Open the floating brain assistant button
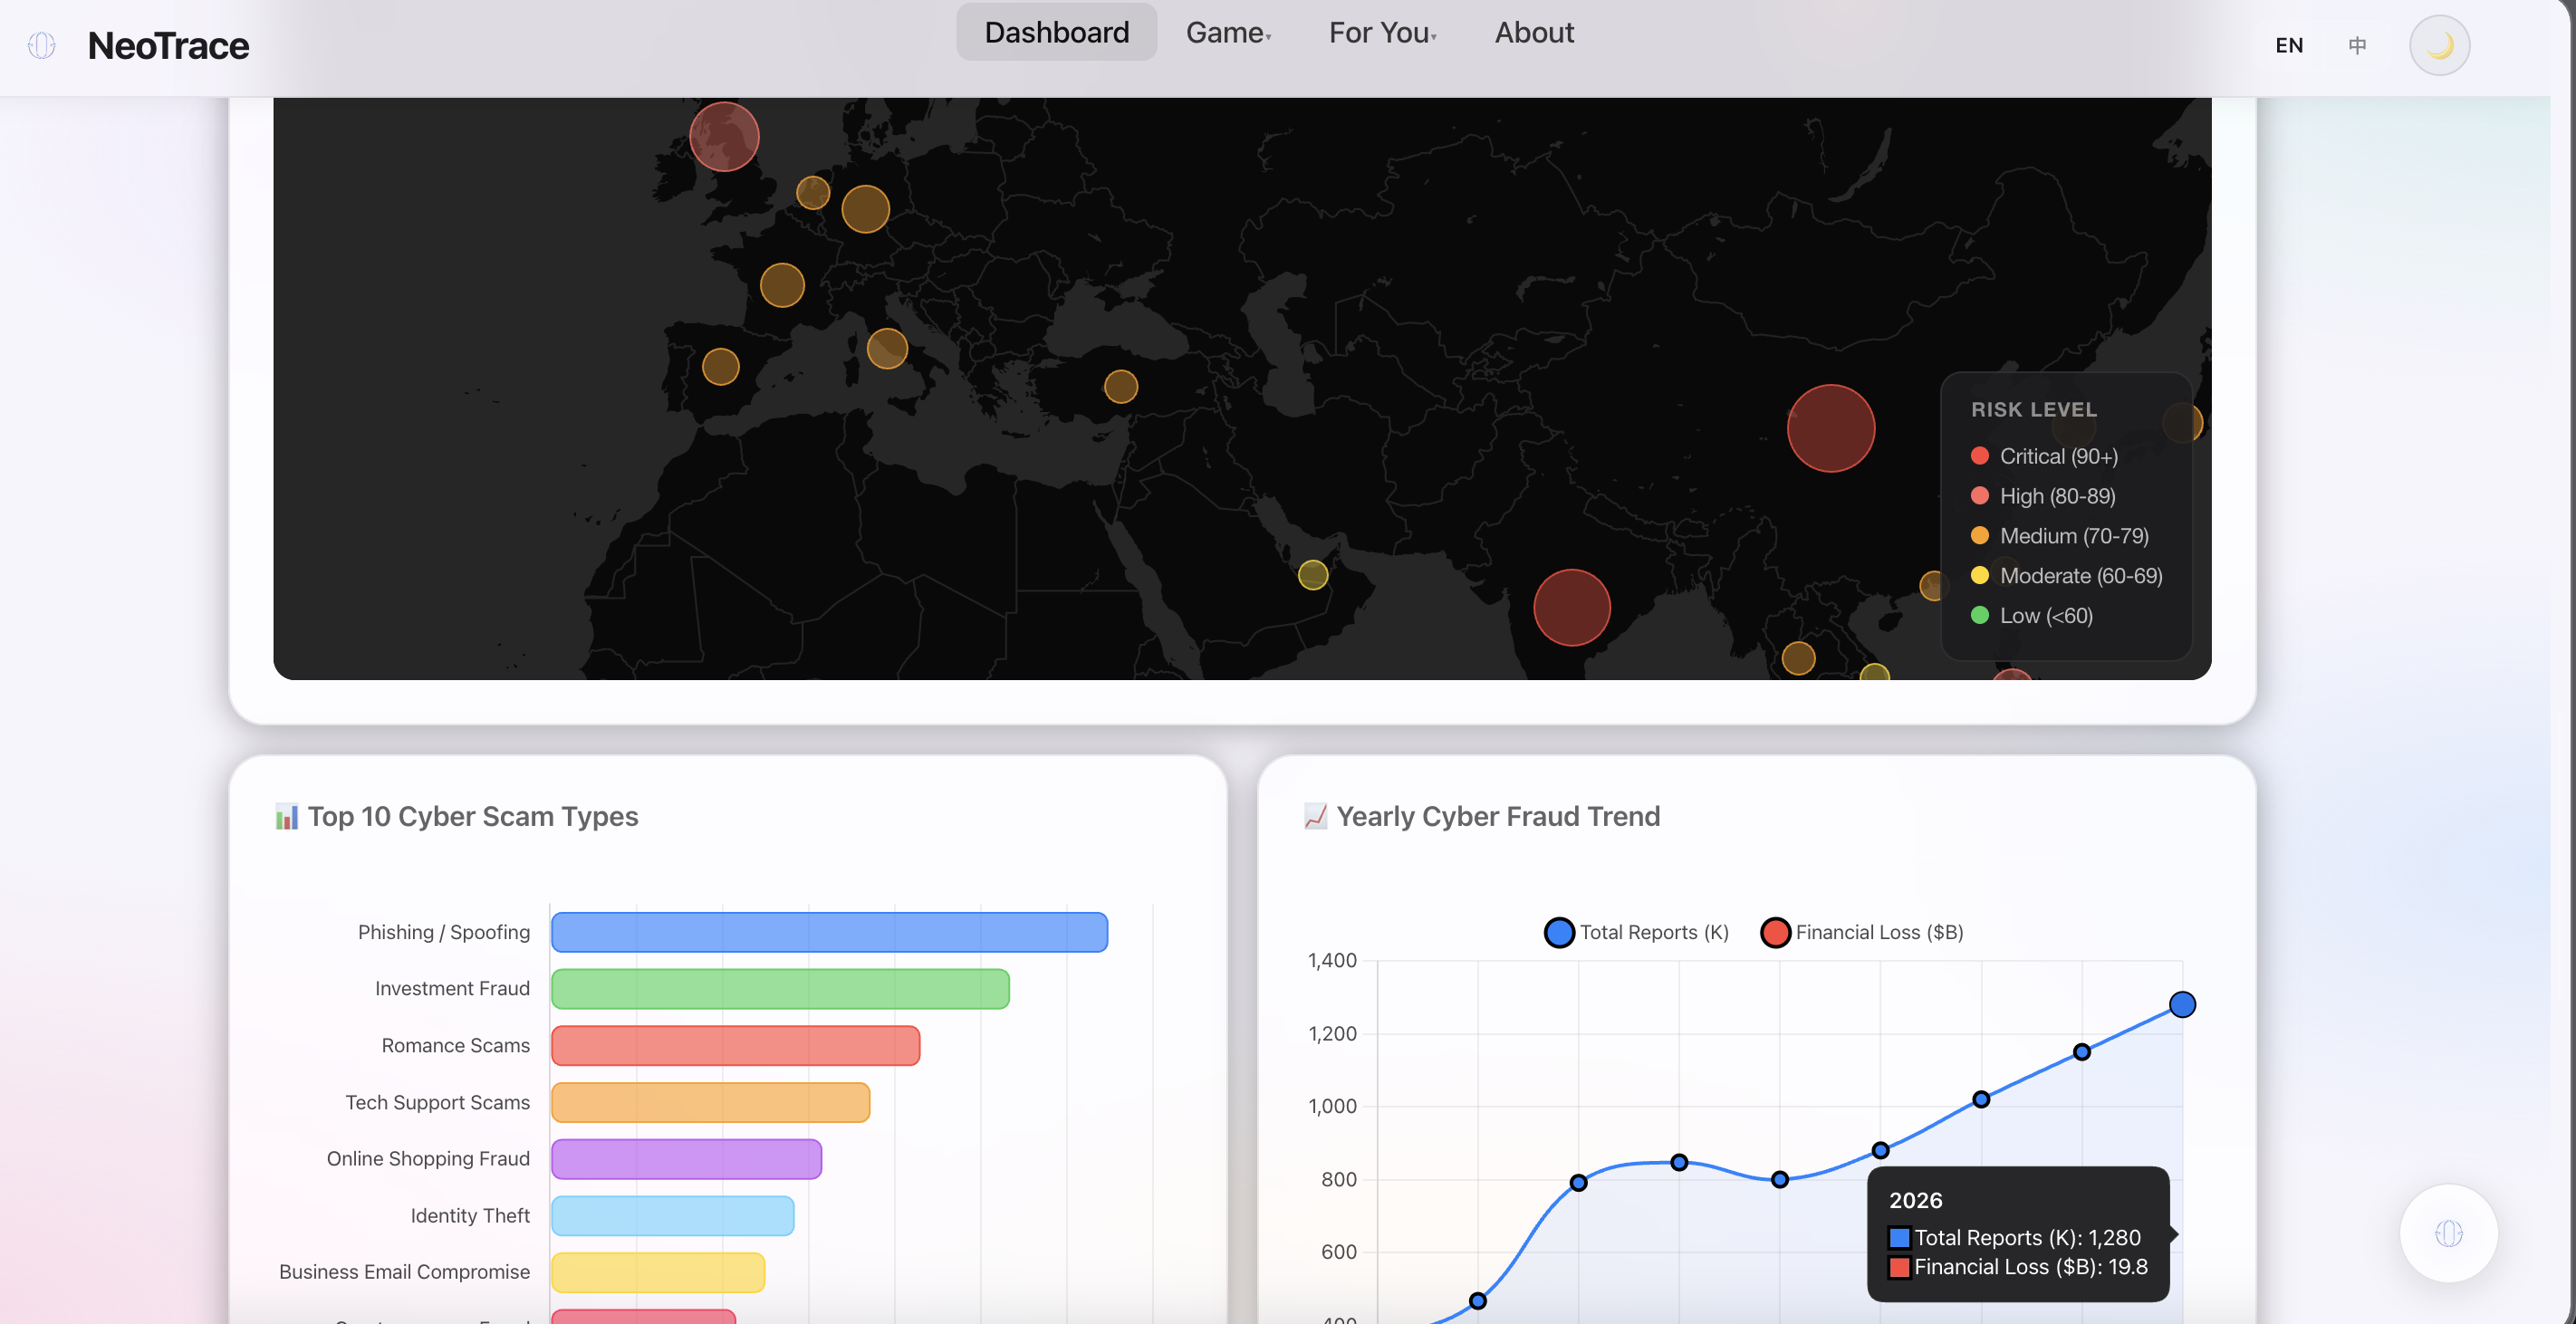This screenshot has width=2576, height=1324. click(2447, 1233)
